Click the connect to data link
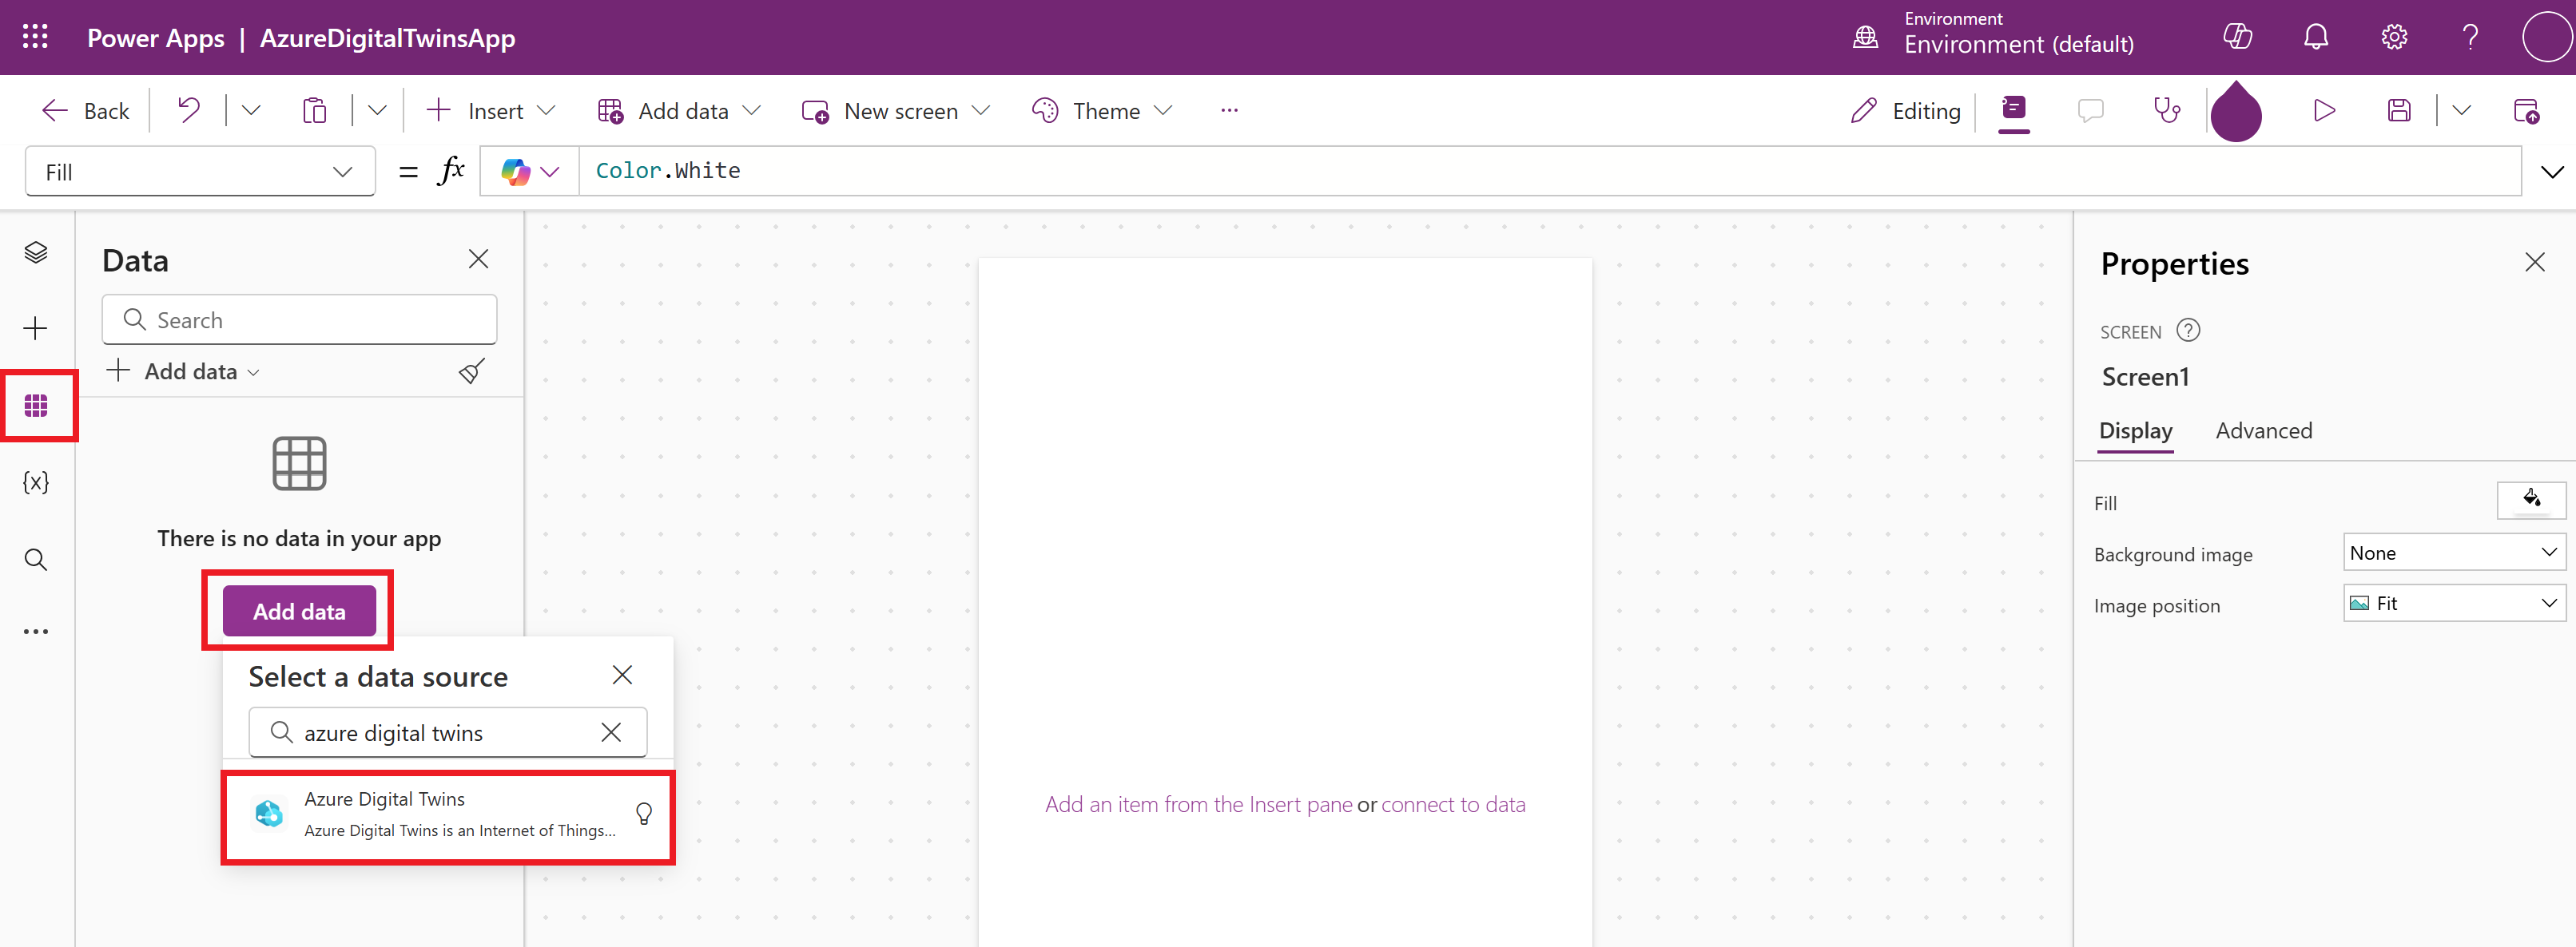2576x947 pixels. 1453,804
